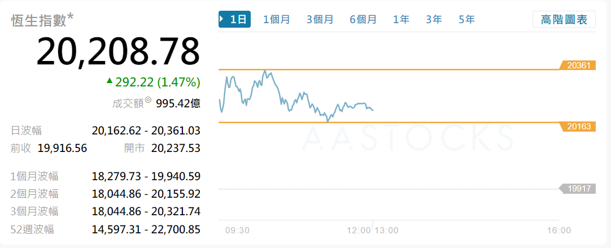
Task: Click the green up-triangle change indicator
Action: point(110,81)
